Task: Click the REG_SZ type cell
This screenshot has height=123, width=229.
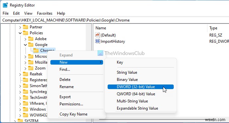Action: pyautogui.click(x=216, y=35)
